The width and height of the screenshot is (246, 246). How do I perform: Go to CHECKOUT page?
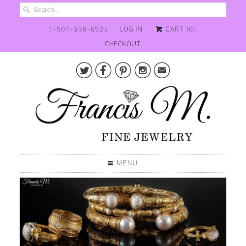[123, 44]
